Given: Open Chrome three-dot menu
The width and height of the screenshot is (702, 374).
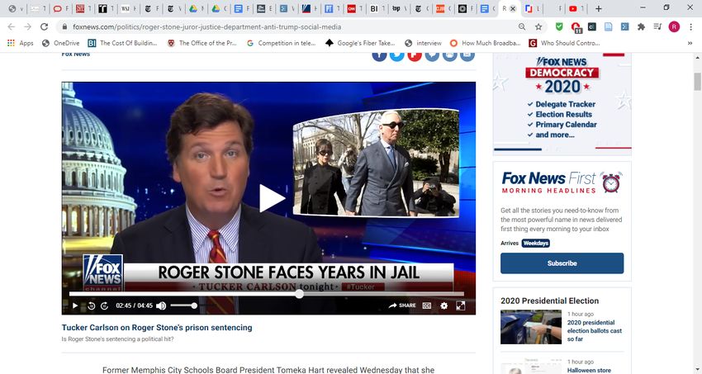Looking at the screenshot, I should [690, 27].
